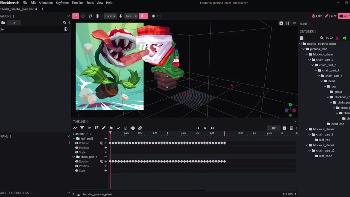Toggle the pink bone pose mode button
This screenshot has height=197, width=350.
142,16
